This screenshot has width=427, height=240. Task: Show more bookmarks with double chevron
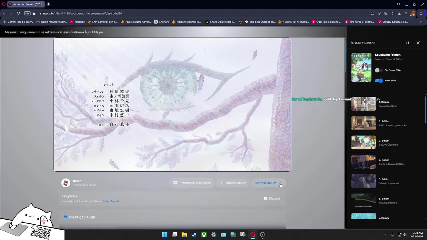(420, 22)
